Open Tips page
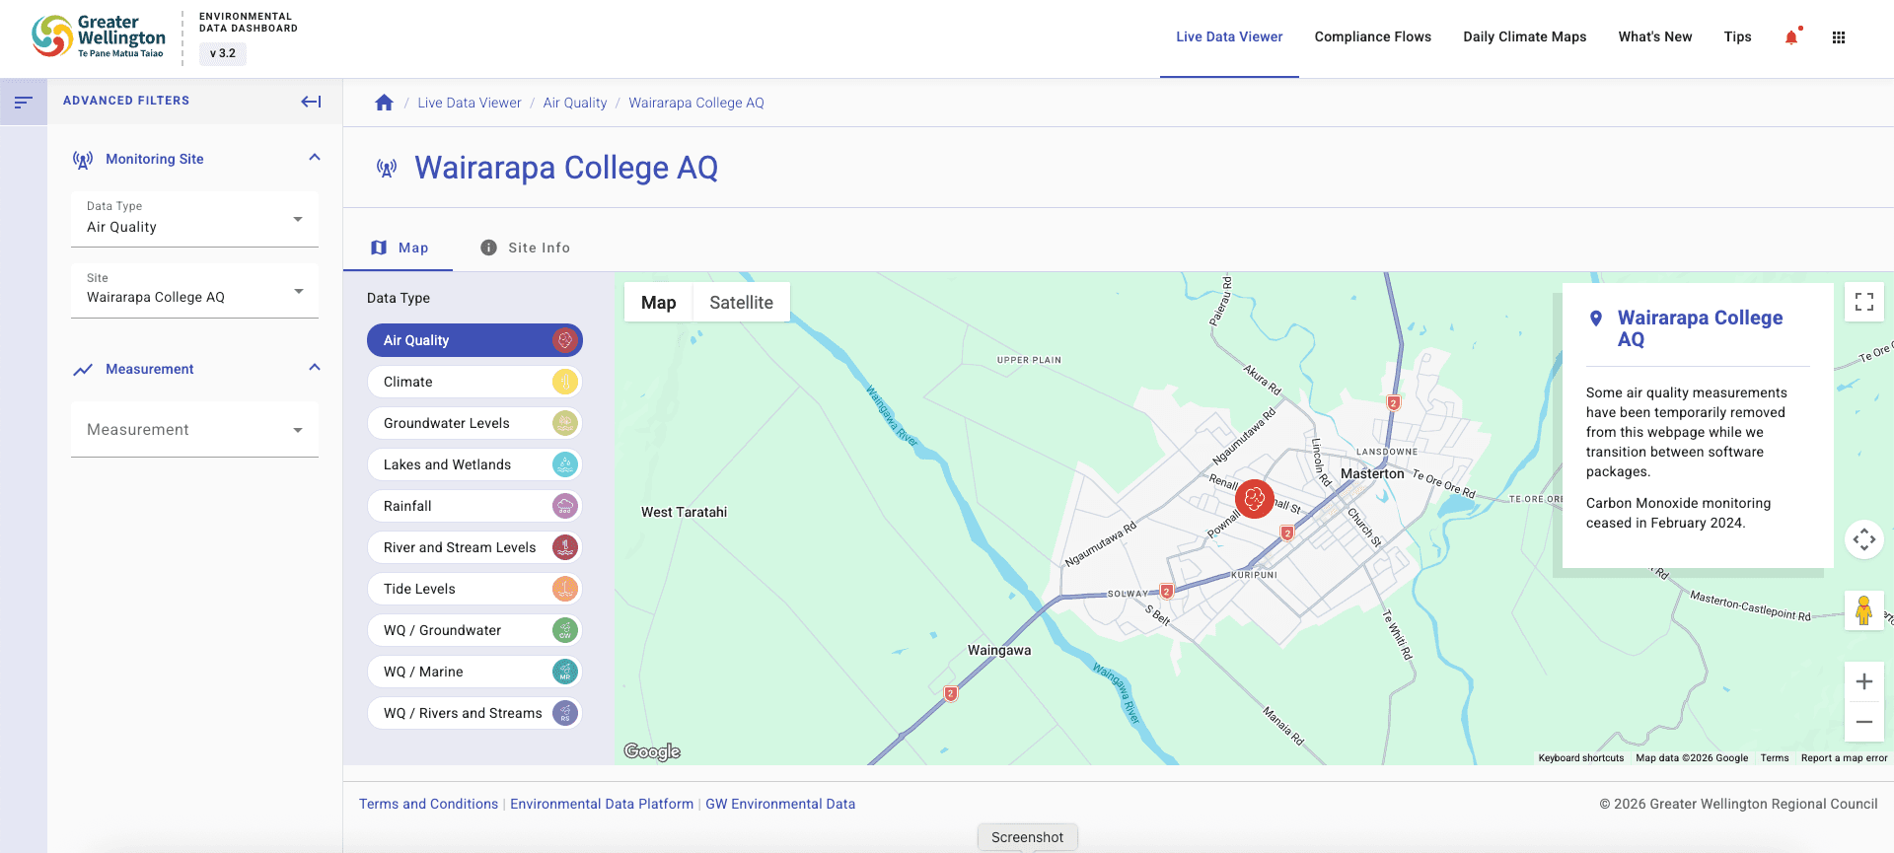The image size is (1894, 853). [1737, 37]
